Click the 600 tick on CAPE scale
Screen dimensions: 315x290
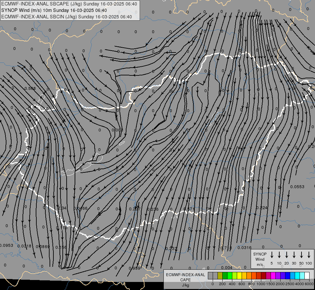point(242,284)
